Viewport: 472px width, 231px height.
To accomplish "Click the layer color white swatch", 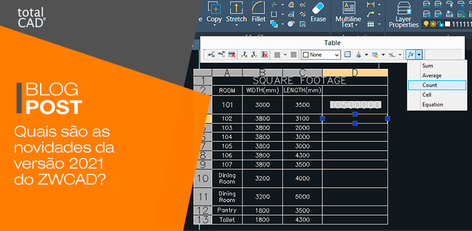I will (x=448, y=24).
